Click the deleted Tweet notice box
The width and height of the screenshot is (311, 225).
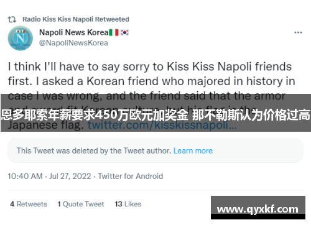[x=155, y=150]
